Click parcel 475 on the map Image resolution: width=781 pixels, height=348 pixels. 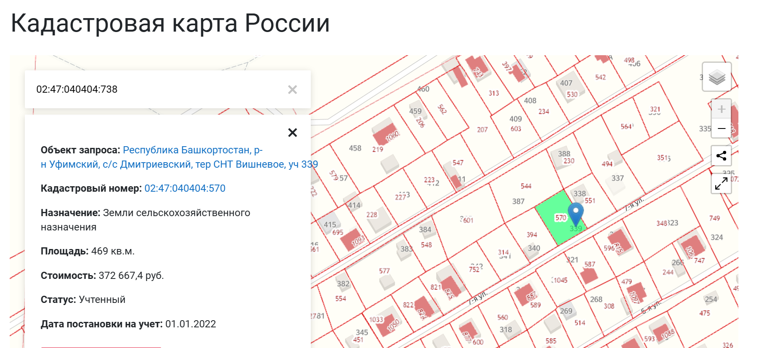pyautogui.click(x=705, y=313)
